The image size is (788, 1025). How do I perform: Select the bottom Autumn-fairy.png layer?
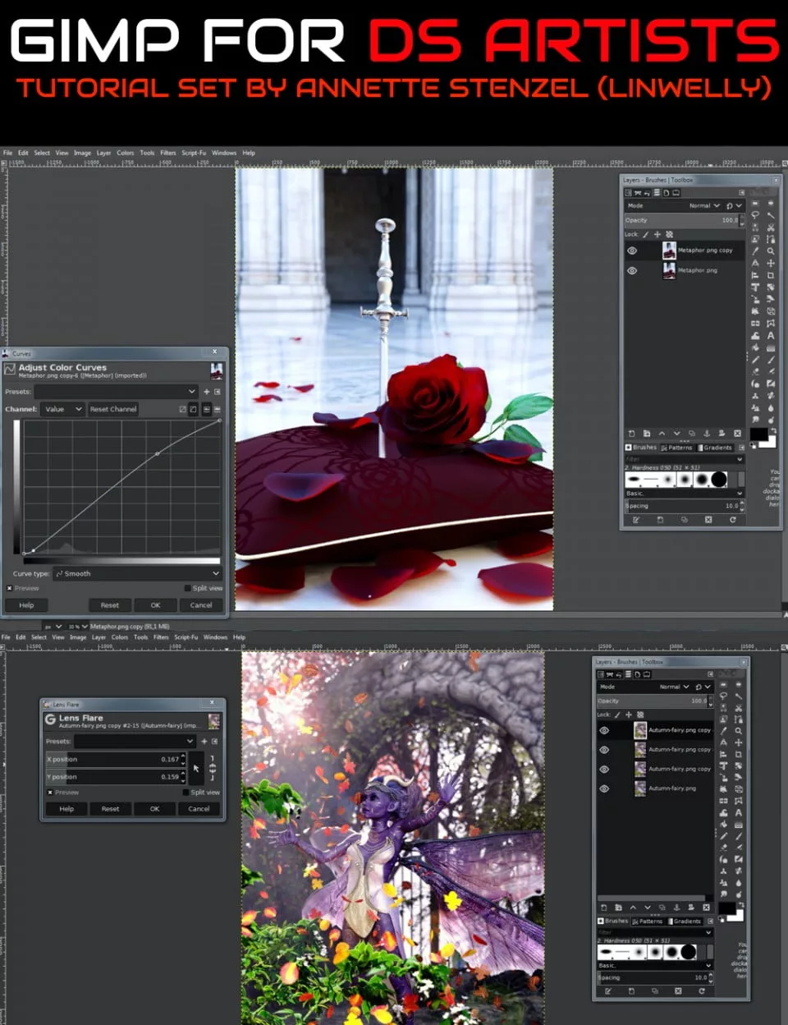(x=671, y=788)
